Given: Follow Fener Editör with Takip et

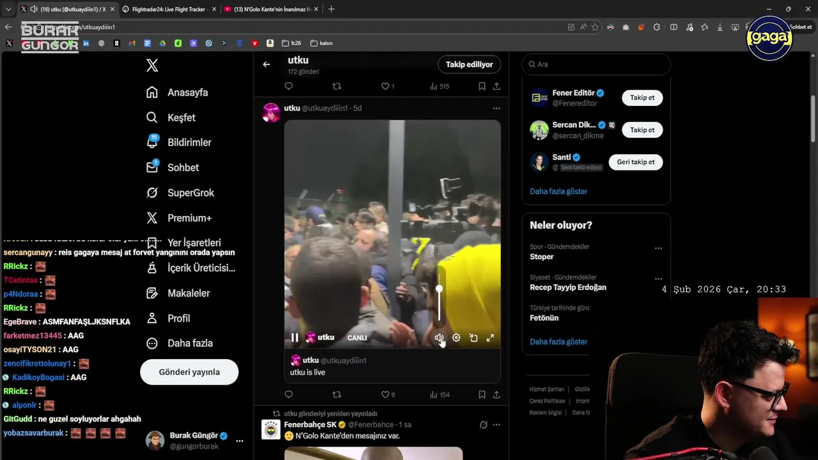Looking at the screenshot, I should [642, 98].
